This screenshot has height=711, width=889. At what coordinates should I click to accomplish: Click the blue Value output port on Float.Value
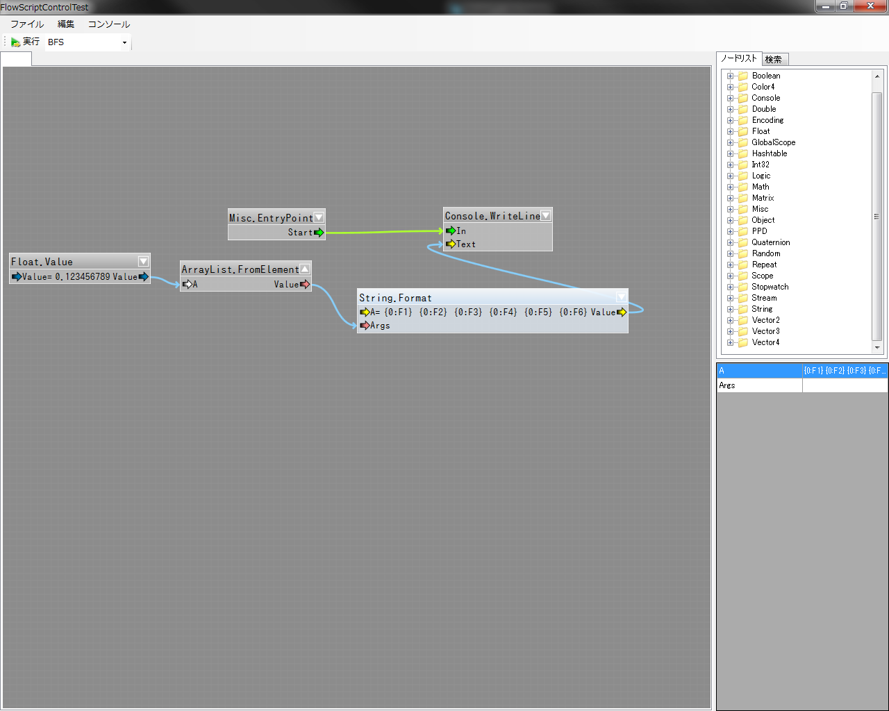(144, 276)
